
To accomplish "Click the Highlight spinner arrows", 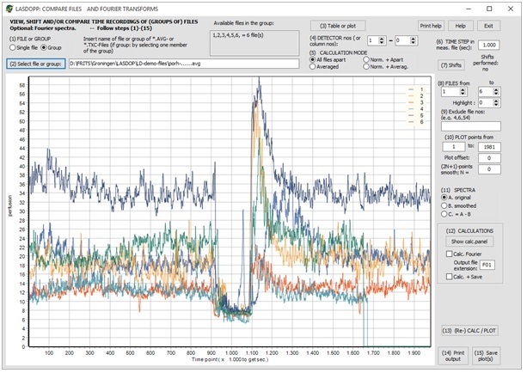I will 496,103.
